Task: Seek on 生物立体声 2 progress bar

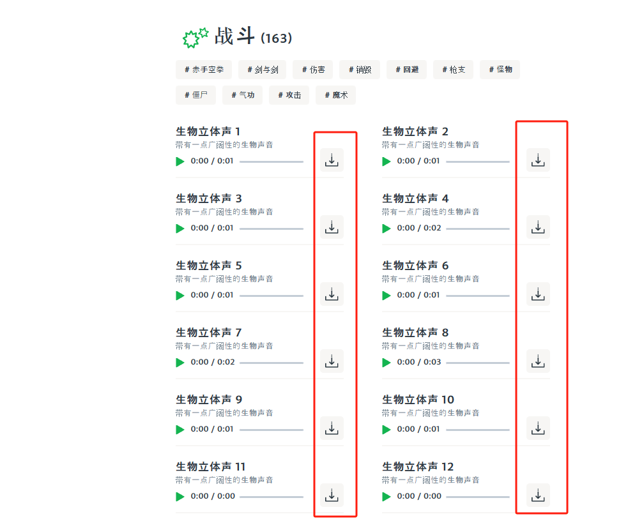Action: click(x=477, y=162)
